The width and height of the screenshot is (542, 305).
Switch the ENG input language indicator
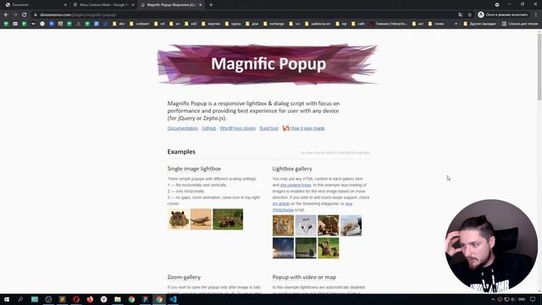coord(522,299)
